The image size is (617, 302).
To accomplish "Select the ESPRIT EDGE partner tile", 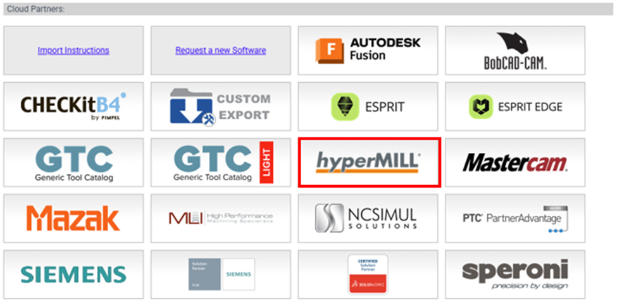I will point(515,106).
